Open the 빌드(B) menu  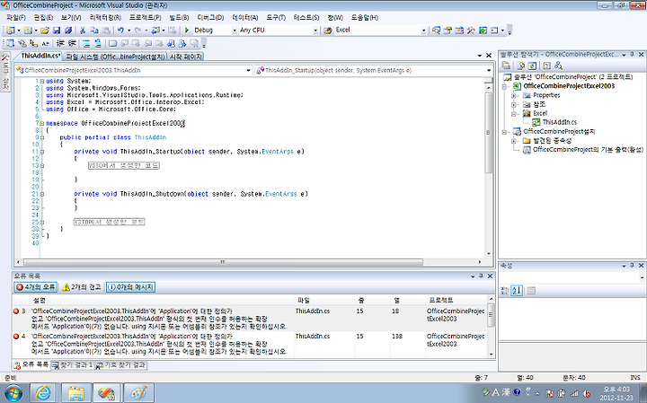tap(179, 17)
